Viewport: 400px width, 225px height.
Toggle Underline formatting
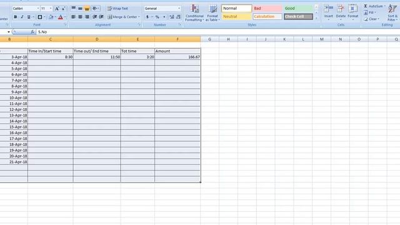(29, 17)
